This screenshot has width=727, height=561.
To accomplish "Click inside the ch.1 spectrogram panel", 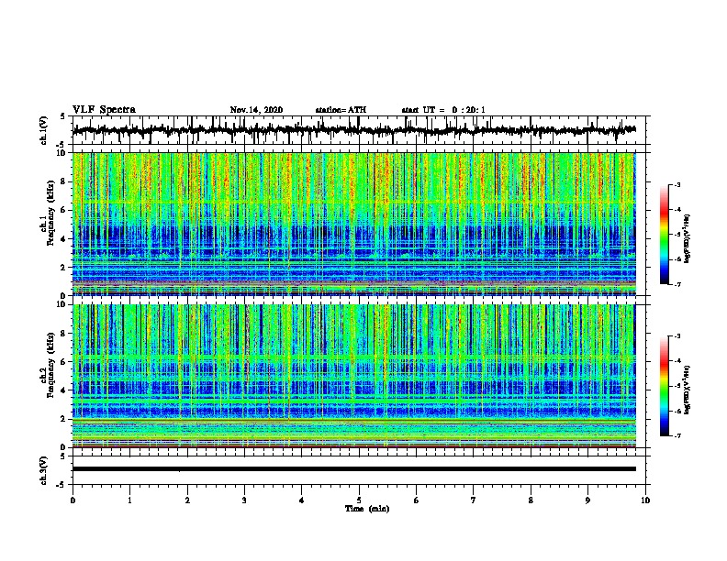I will click(353, 224).
